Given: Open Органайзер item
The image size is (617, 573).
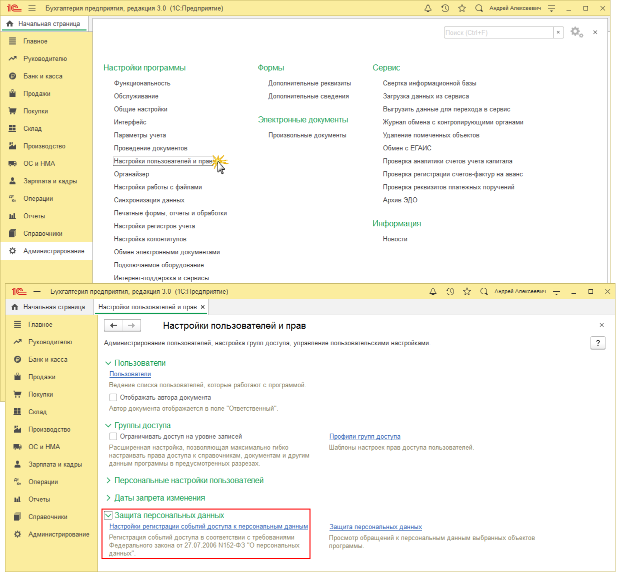Looking at the screenshot, I should [131, 174].
